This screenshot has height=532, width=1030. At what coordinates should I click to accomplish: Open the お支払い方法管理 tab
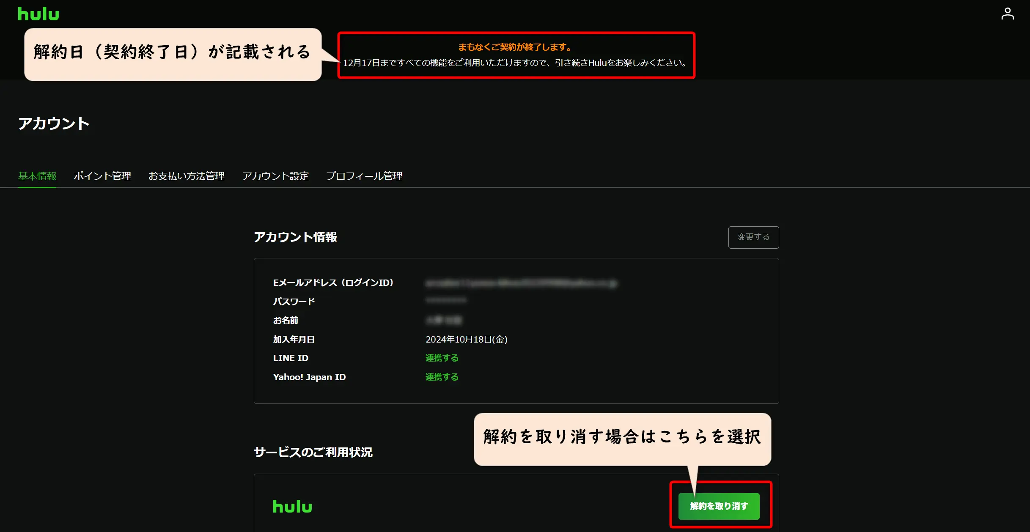[187, 176]
